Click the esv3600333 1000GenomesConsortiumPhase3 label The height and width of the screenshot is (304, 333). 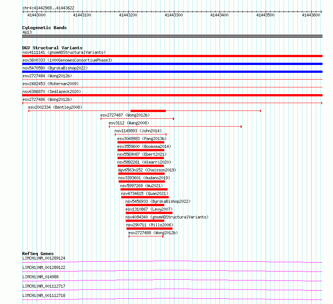[67, 60]
